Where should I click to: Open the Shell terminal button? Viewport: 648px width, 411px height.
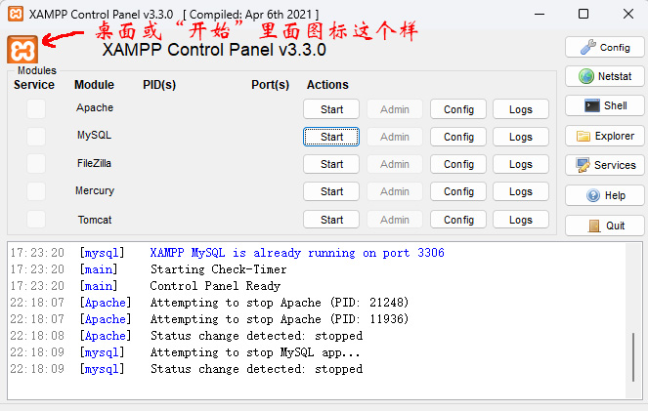click(604, 105)
